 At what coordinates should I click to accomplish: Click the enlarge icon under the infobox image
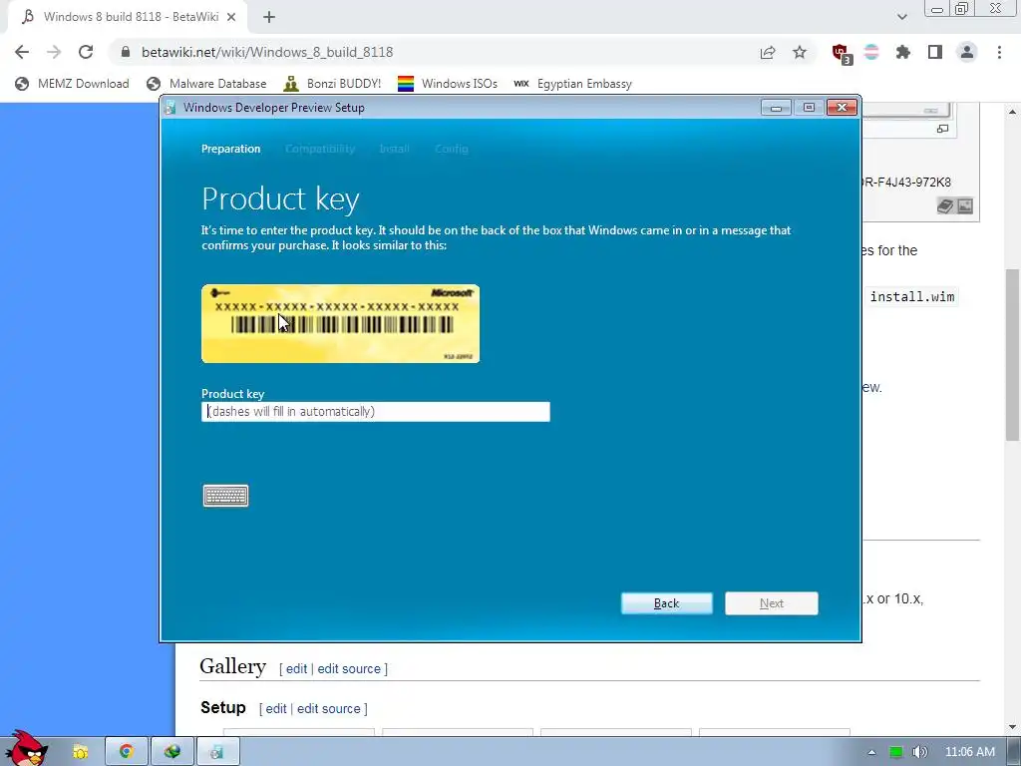(x=942, y=129)
